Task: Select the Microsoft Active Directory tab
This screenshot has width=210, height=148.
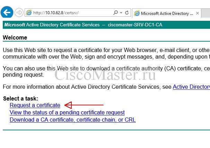Action: (x=166, y=13)
